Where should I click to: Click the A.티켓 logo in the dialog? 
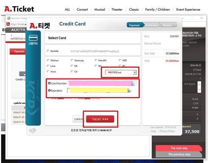(x=40, y=26)
